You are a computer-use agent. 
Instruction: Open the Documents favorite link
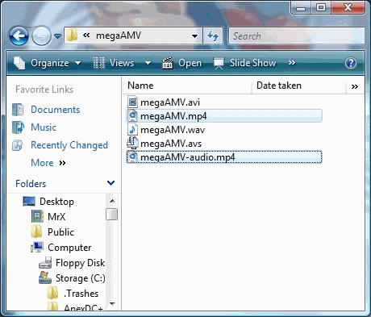(56, 110)
